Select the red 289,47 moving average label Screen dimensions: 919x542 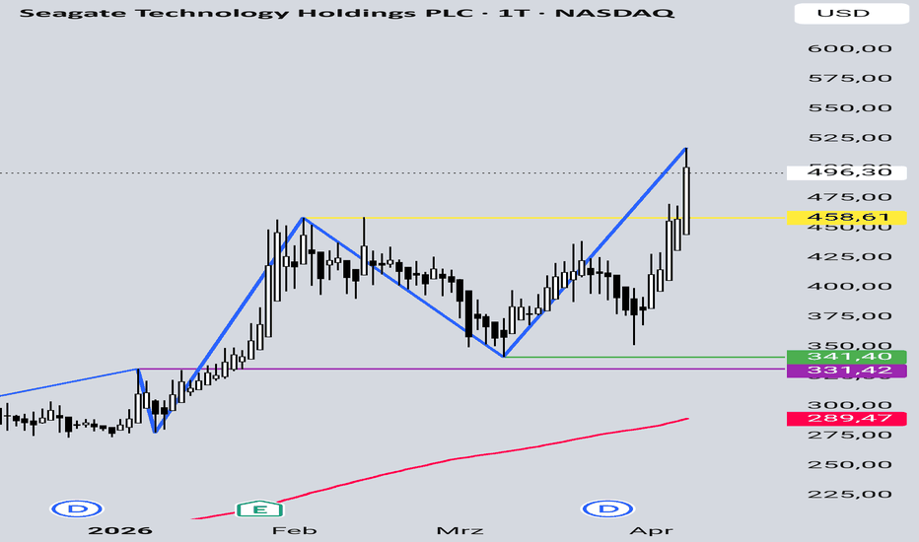coord(846,419)
